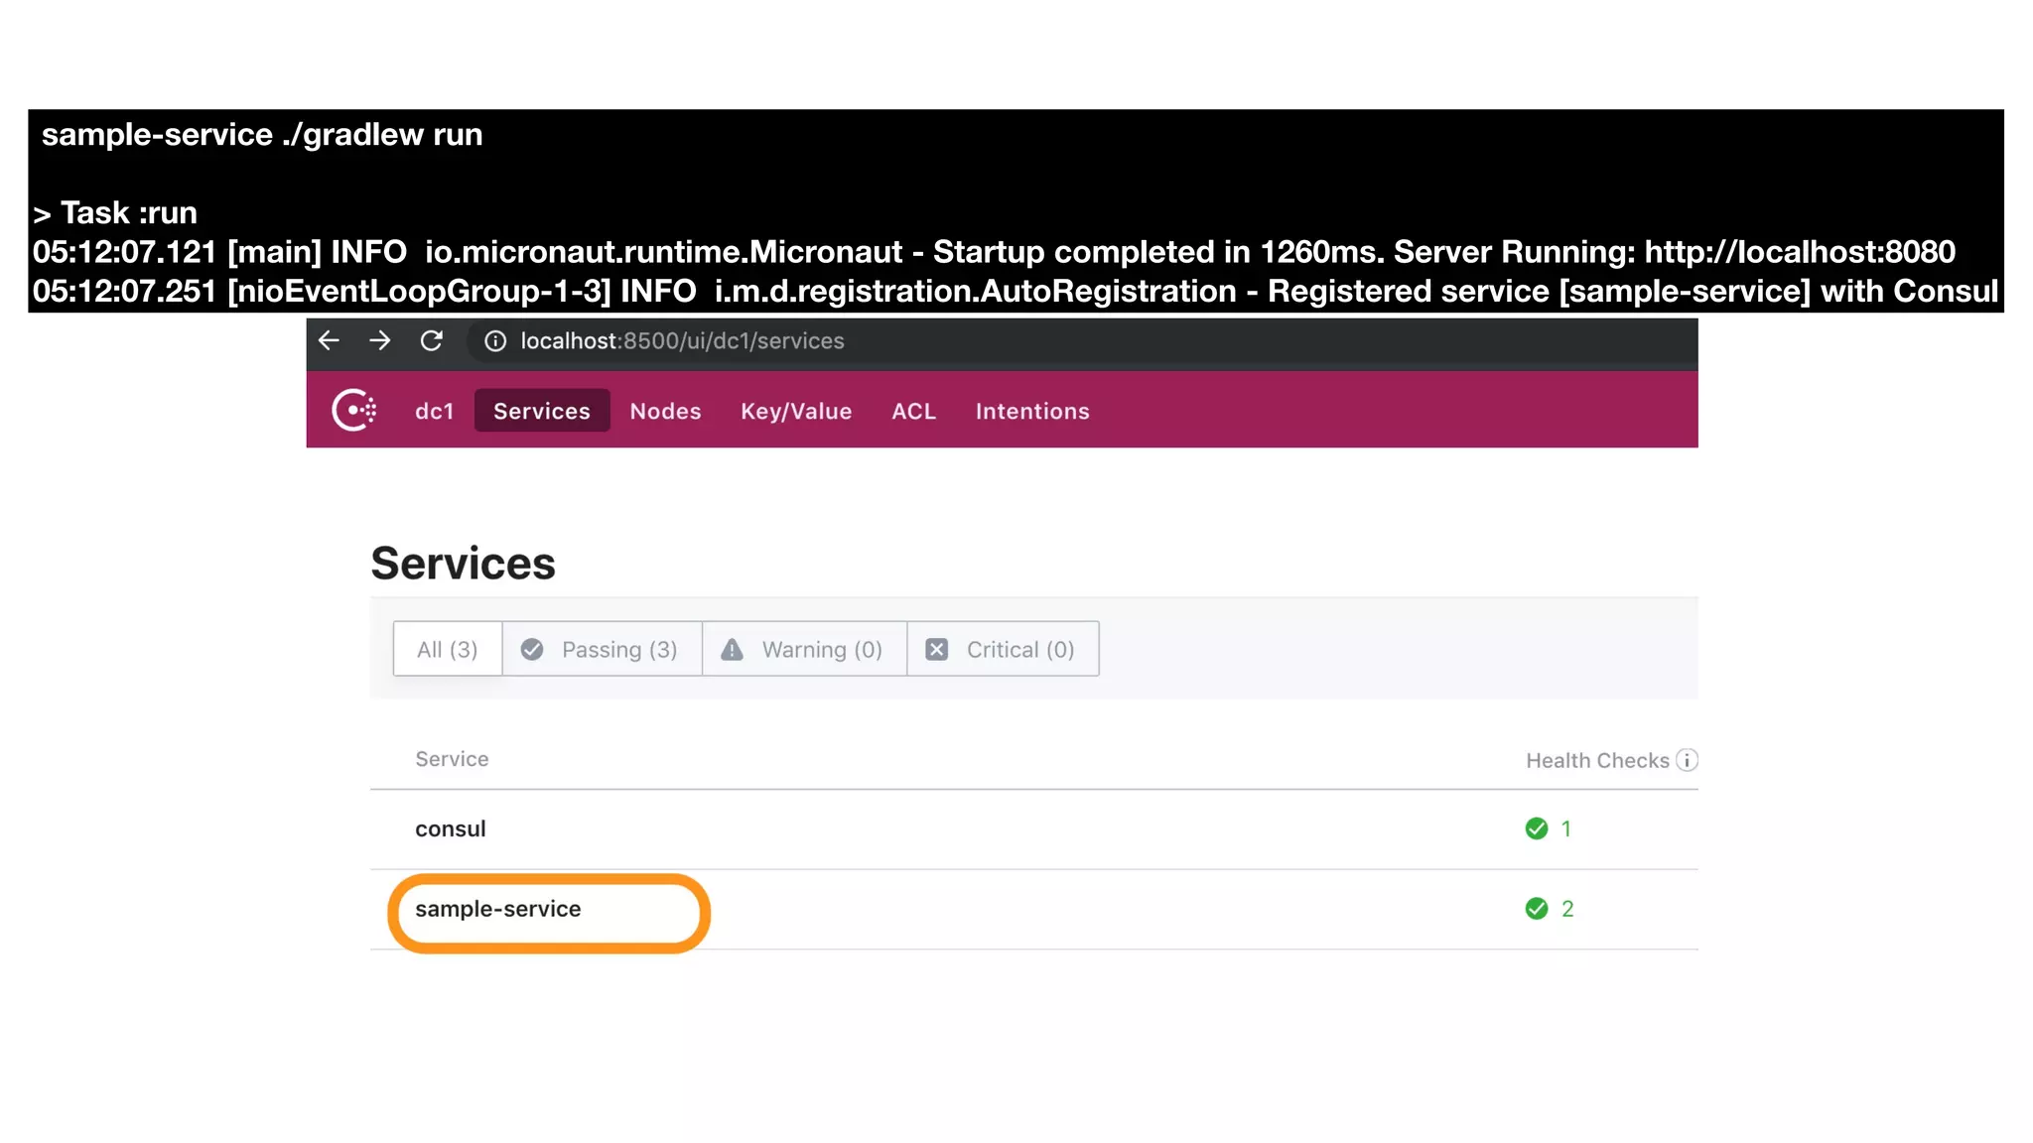Viewport: 2033px width, 1143px height.
Task: Click the browser forward arrow
Action: coord(379,340)
